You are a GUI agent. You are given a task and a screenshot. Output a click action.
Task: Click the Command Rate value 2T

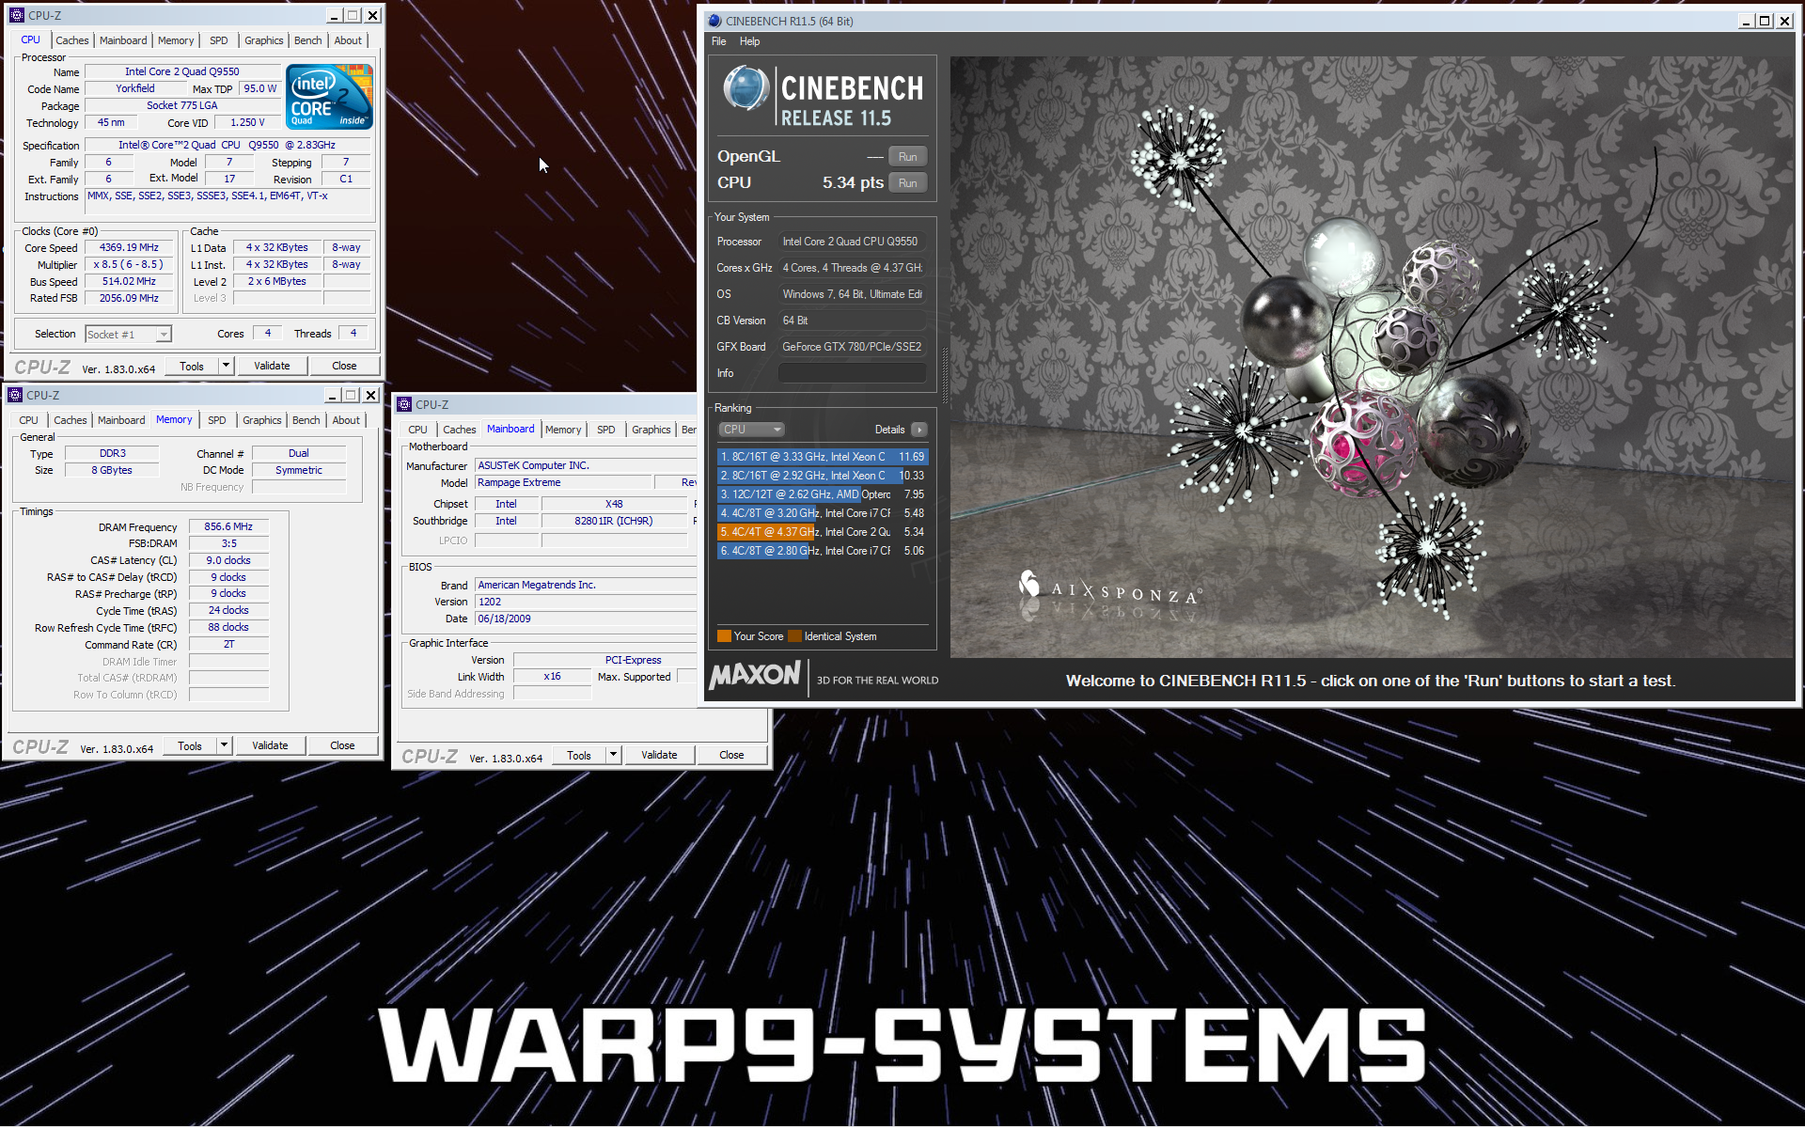point(228,645)
